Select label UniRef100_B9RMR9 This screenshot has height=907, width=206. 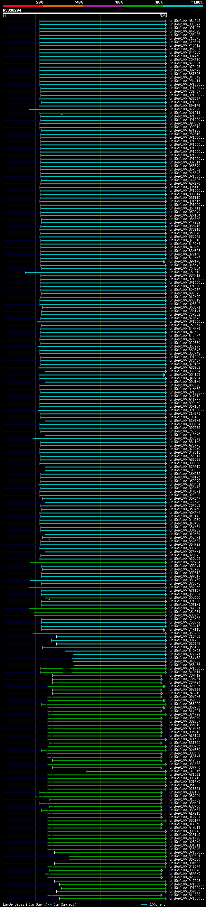click(185, 70)
